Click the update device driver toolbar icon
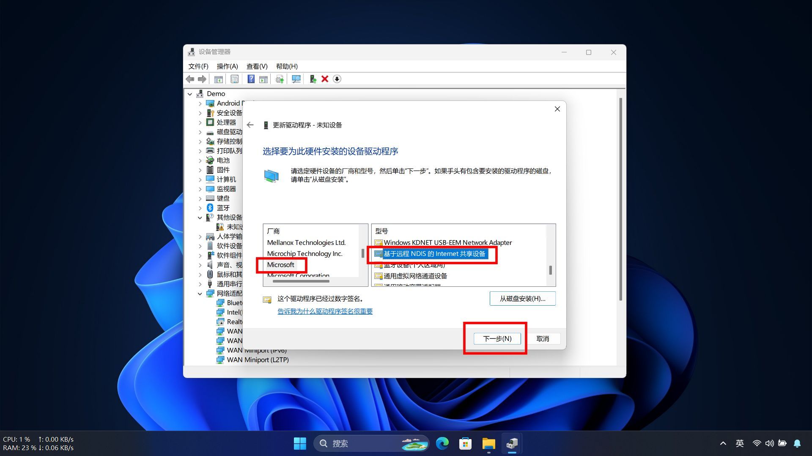This screenshot has height=456, width=812. 313,79
